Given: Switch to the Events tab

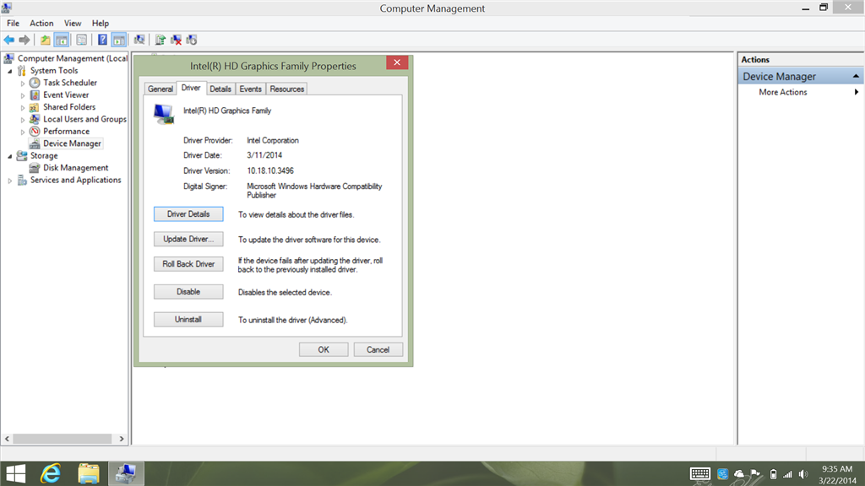Looking at the screenshot, I should point(250,89).
